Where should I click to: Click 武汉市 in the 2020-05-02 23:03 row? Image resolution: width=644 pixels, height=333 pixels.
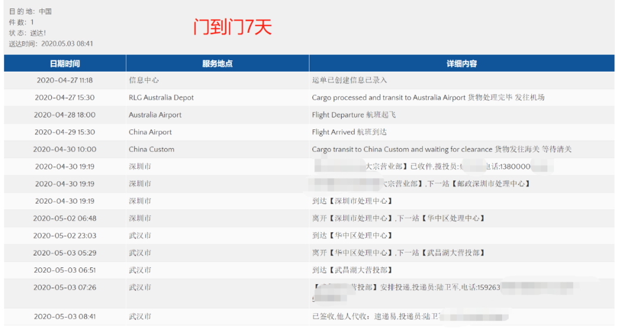(140, 236)
